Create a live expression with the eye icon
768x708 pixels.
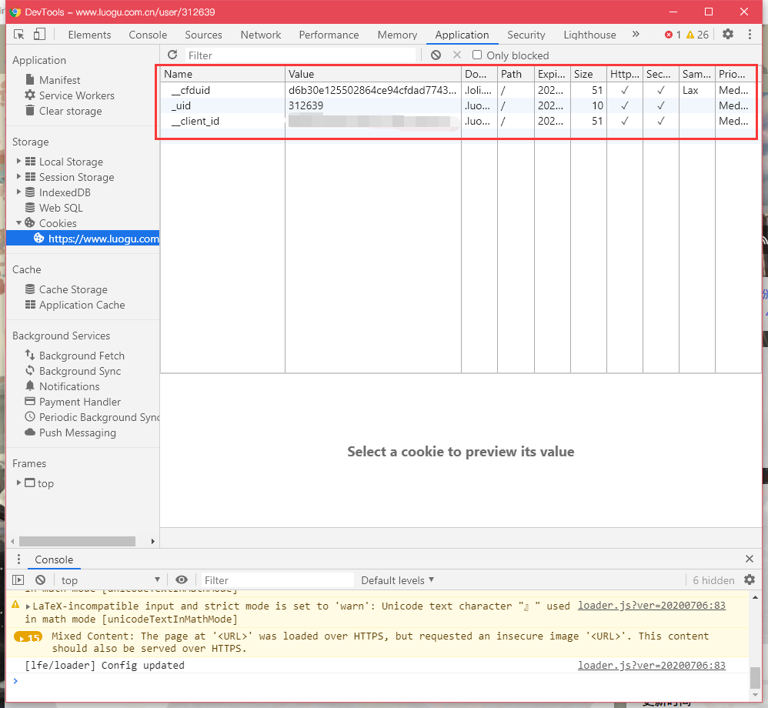click(181, 580)
